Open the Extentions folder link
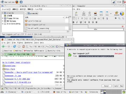This screenshot has height=94, width=126. pyautogui.click(x=10, y=66)
